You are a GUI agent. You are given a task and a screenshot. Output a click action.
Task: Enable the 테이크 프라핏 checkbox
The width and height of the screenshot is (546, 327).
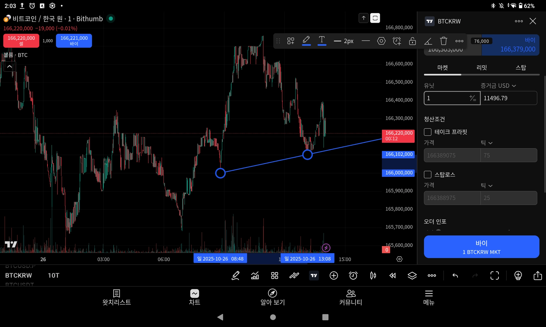[428, 132]
